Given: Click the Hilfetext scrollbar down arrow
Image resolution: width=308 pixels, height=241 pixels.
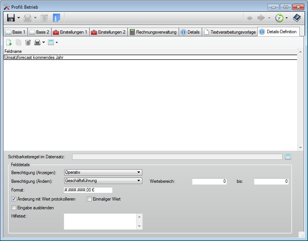Looking at the screenshot, I should (139, 226).
